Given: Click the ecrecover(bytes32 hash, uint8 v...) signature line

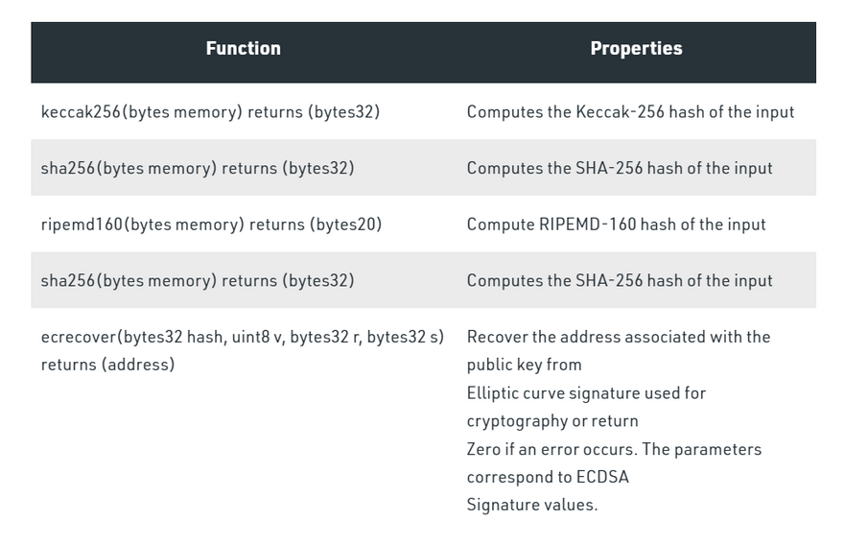Looking at the screenshot, I should tap(242, 338).
